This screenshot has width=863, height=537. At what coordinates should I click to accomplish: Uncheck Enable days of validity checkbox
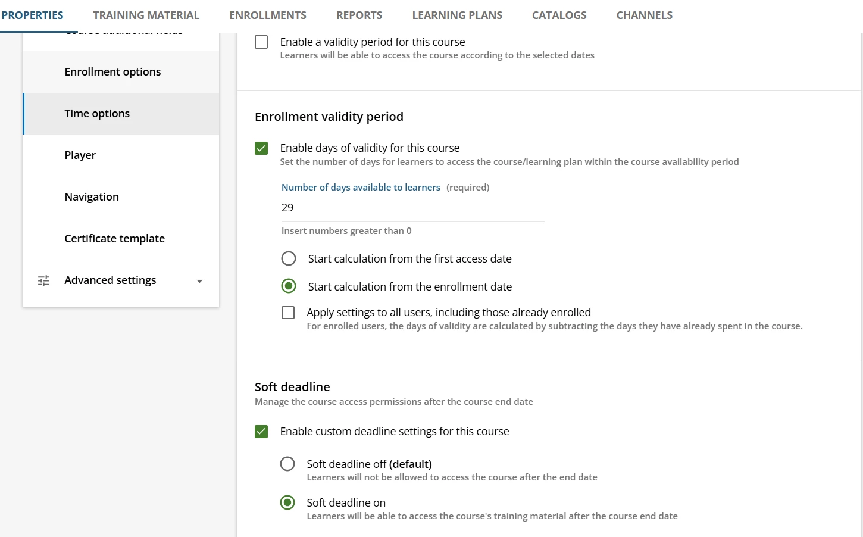[261, 148]
